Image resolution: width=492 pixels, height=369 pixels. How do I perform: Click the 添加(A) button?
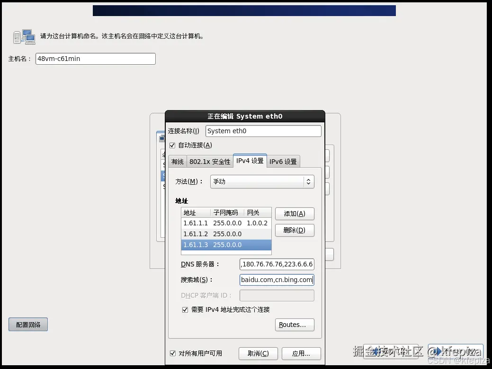(295, 214)
